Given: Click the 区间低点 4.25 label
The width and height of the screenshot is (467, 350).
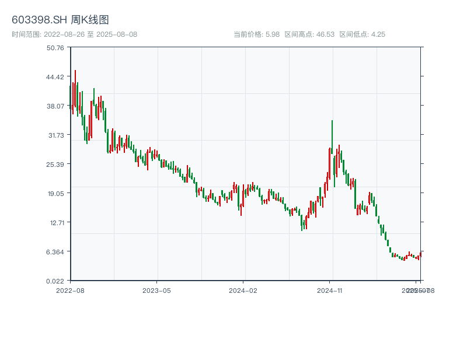Looking at the screenshot, I should (362, 34).
